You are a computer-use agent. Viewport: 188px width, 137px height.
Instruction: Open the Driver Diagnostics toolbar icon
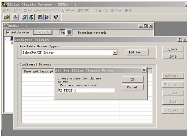point(31,17)
